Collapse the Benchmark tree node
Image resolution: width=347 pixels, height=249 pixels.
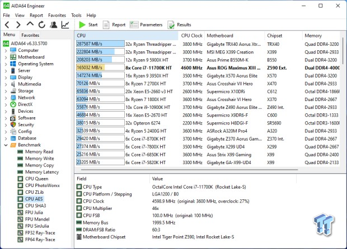coord(6,145)
